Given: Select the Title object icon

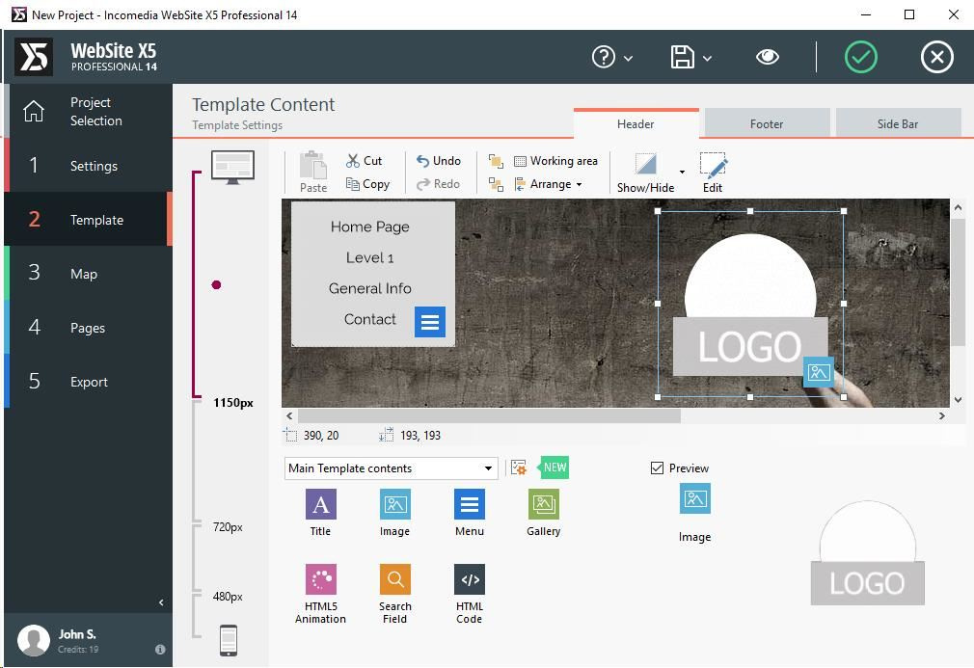Looking at the screenshot, I should [x=320, y=504].
